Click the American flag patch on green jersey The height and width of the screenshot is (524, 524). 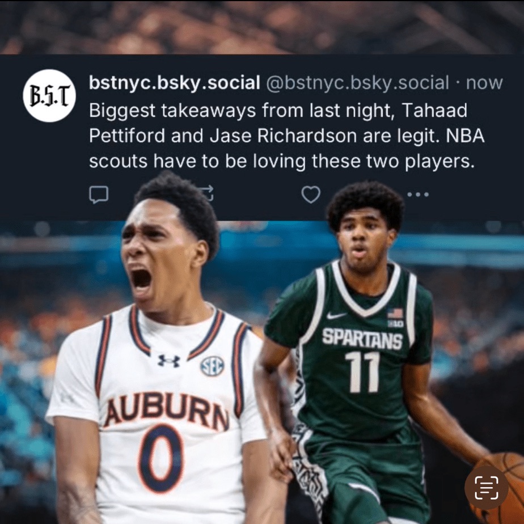point(395,314)
